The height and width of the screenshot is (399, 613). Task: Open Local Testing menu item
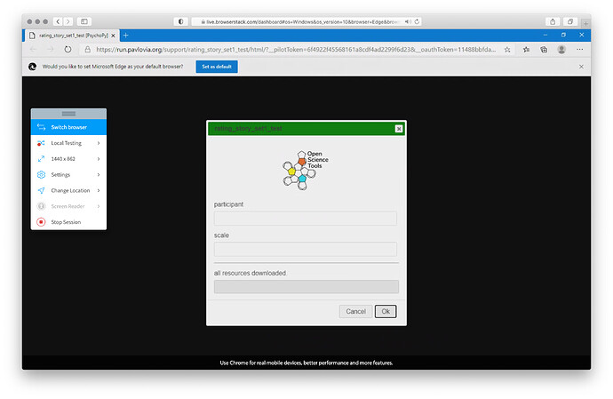[68, 143]
